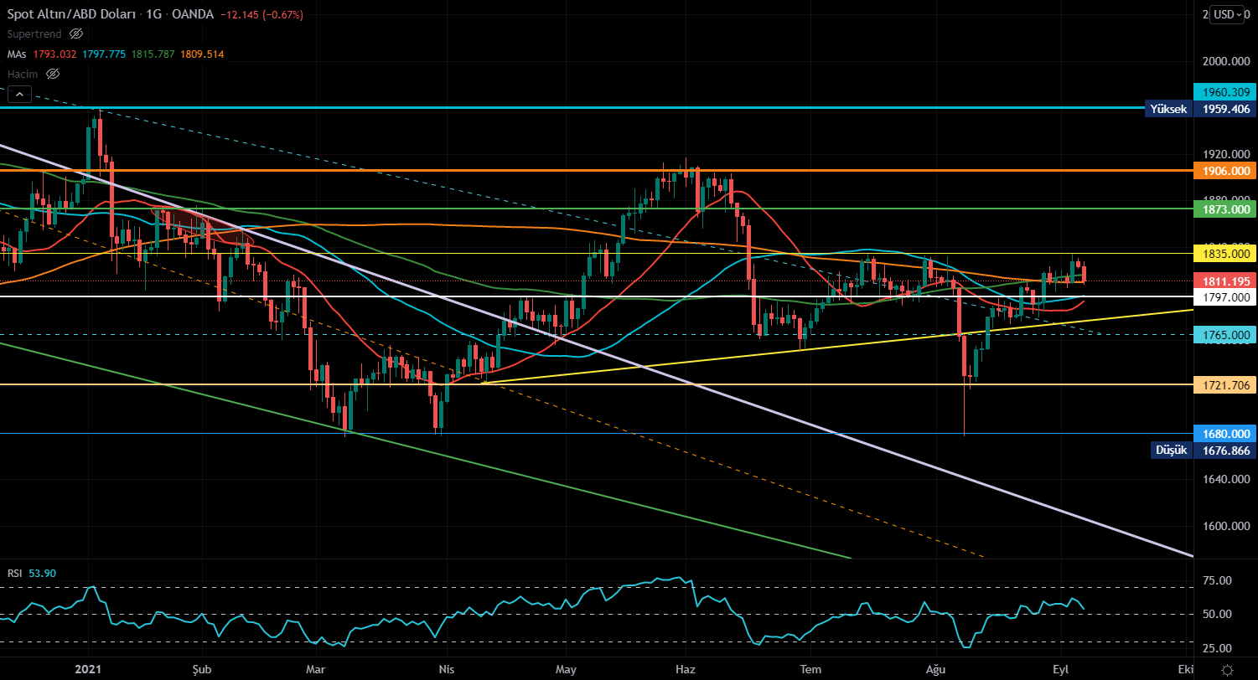The height and width of the screenshot is (680, 1258).
Task: Click the white 1797.000 price label
Action: tap(1224, 296)
